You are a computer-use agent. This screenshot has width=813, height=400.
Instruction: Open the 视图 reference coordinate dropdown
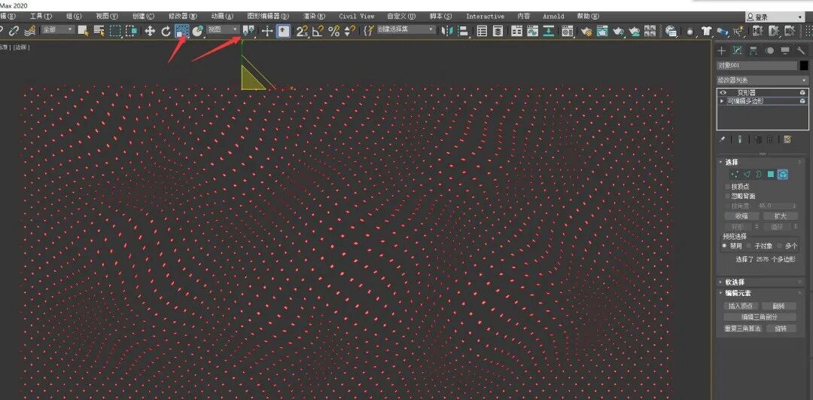tap(223, 29)
